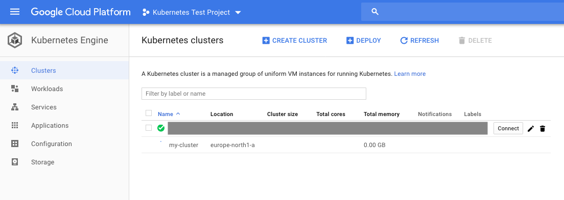Click the Google Cloud Platform logo

[81, 12]
